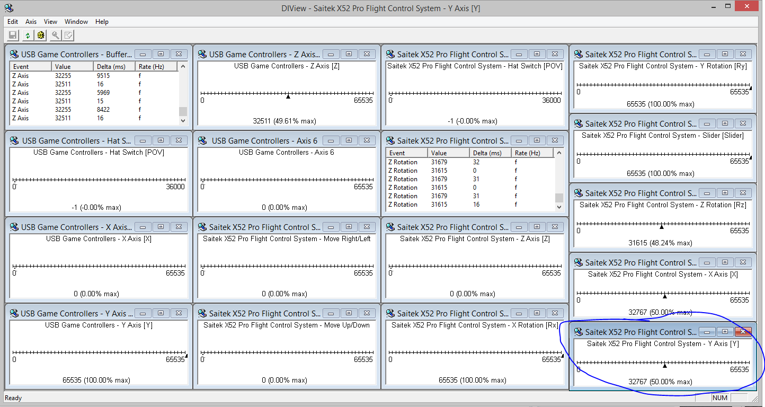Open the Help menu
Viewport: 765px width, 407px height.
coord(102,22)
